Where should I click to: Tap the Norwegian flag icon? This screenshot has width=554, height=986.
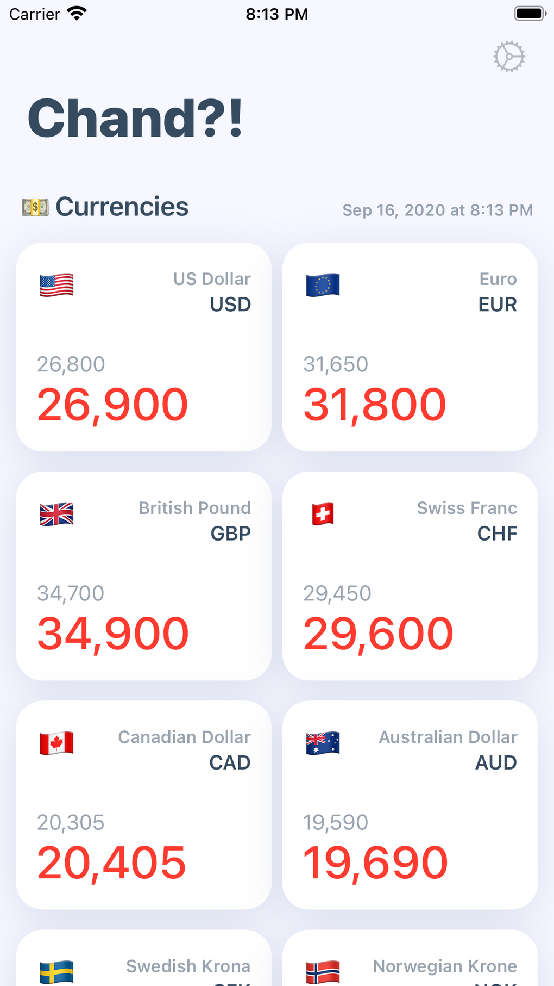pos(323,971)
